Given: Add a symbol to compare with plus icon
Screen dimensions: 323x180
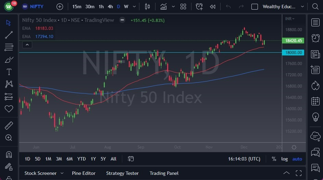Looking at the screenshot, I should click(60, 7).
